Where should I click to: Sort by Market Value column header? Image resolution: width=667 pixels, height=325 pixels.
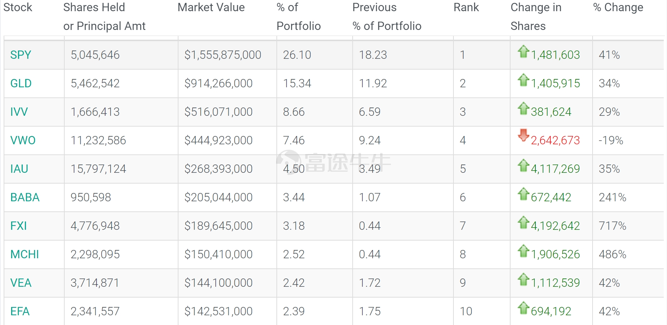point(211,7)
